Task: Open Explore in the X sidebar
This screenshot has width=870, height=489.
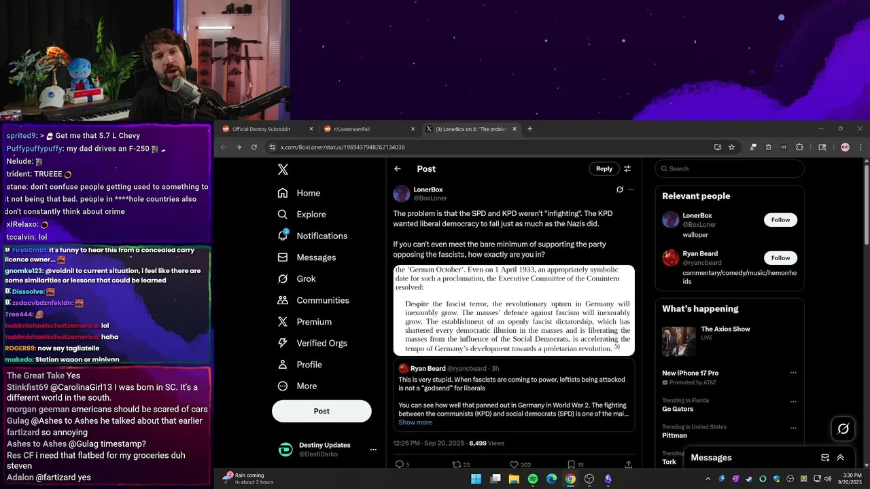Action: [302, 215]
